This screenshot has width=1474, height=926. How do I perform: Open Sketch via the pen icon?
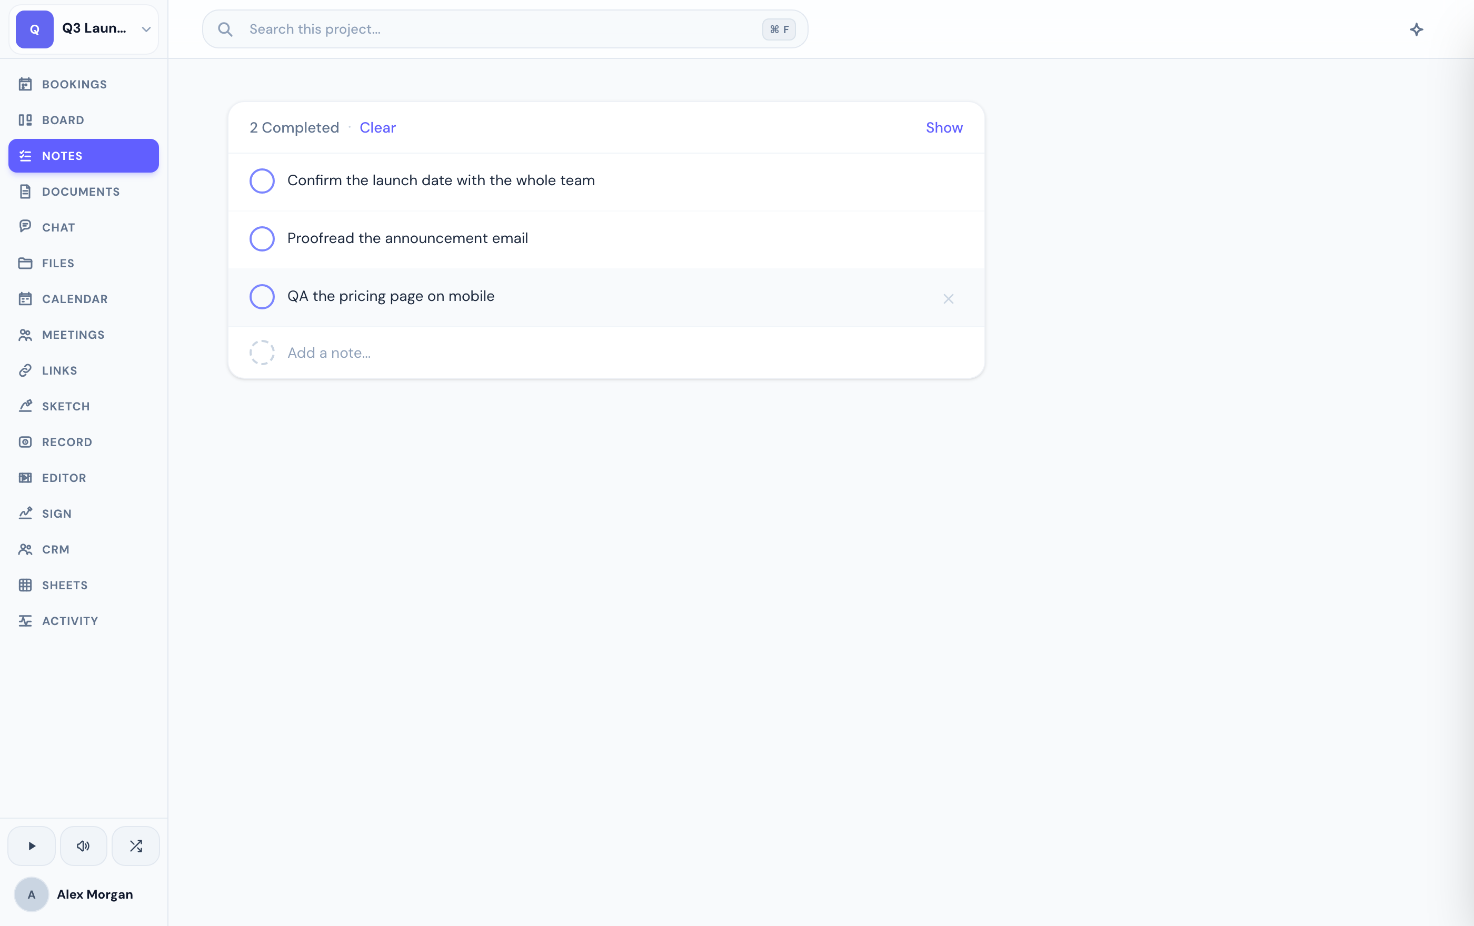point(25,406)
